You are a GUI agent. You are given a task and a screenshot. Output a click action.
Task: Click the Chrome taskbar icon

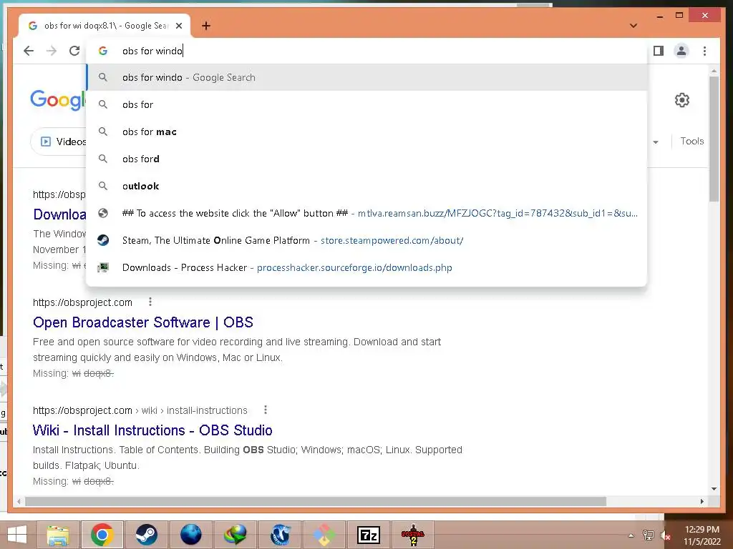(x=102, y=535)
